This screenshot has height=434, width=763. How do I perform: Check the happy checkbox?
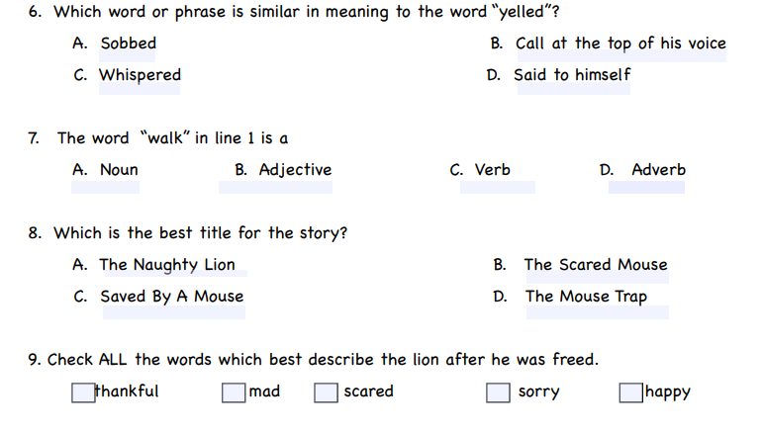(631, 392)
